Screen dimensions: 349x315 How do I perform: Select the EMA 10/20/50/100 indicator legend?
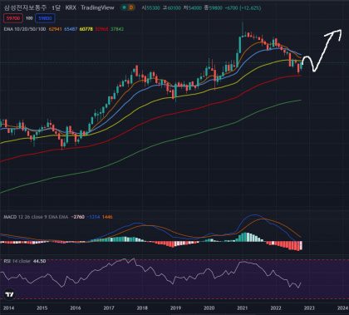(x=25, y=29)
